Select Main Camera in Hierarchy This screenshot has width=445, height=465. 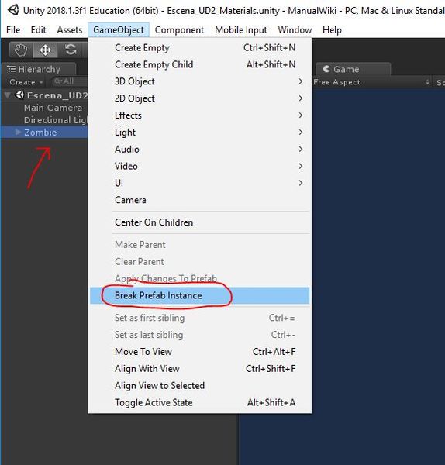point(44,108)
